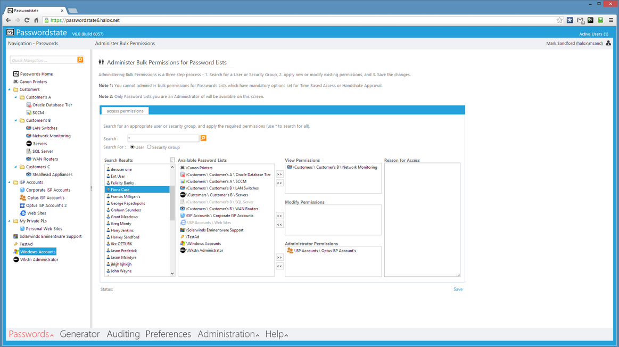Click the Search Results scrollbar down arrow
The image size is (619, 347).
pos(172,273)
